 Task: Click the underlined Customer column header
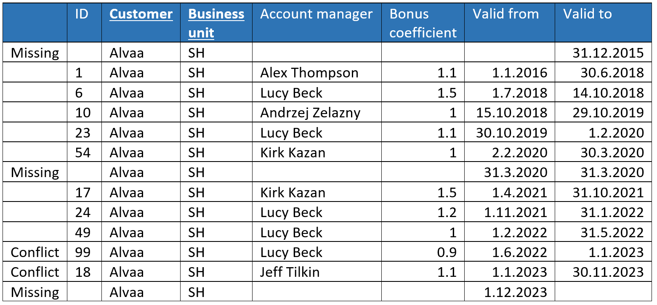[x=141, y=14]
